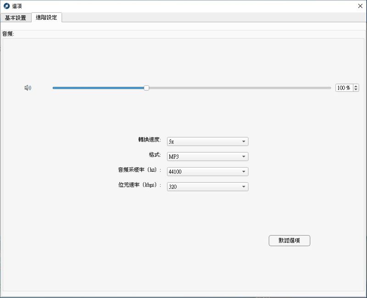Click the 轉換速度 label text
This screenshot has width=367, height=298.
click(150, 140)
